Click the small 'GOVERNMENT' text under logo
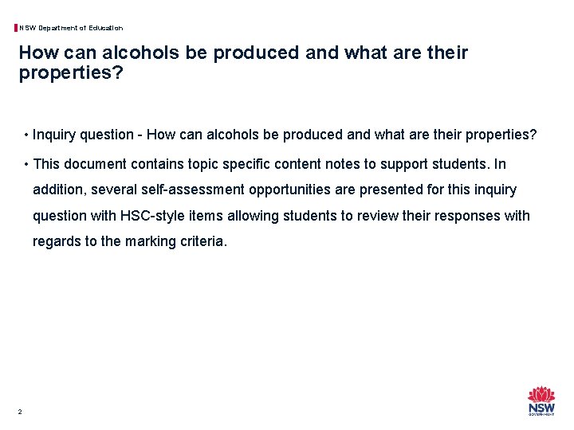The image size is (574, 430). pyautogui.click(x=541, y=414)
